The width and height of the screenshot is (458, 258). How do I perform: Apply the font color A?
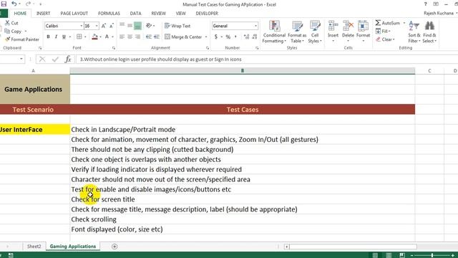click(107, 37)
